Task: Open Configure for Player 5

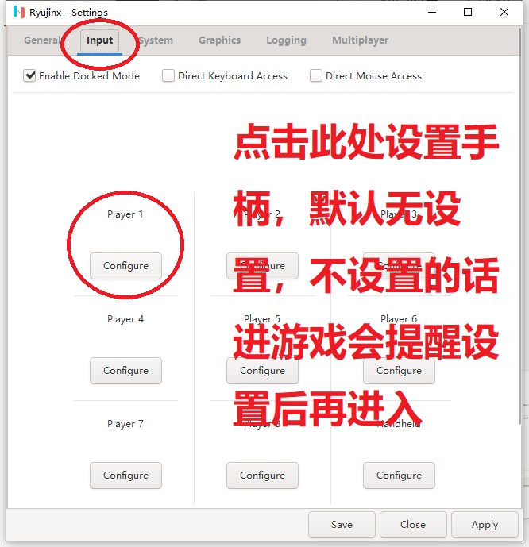Action: [x=262, y=371]
